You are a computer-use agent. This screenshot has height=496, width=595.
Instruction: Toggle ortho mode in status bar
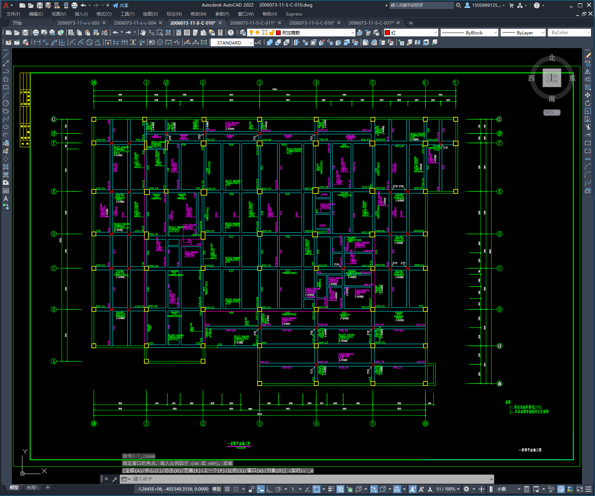click(269, 489)
